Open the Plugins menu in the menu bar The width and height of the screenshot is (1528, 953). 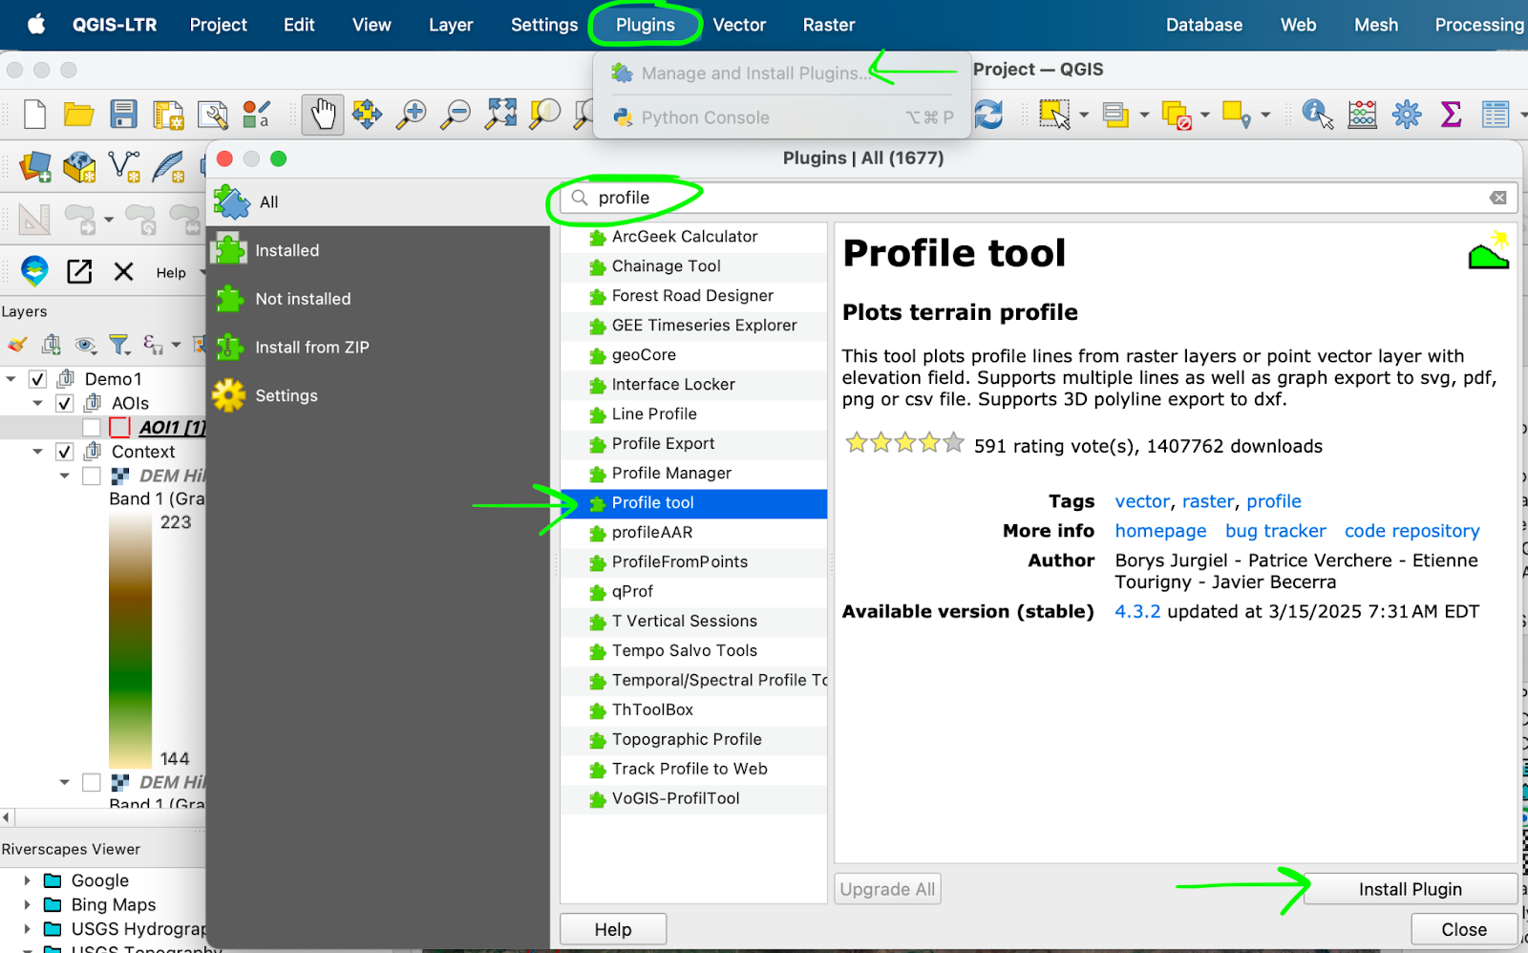646,25
